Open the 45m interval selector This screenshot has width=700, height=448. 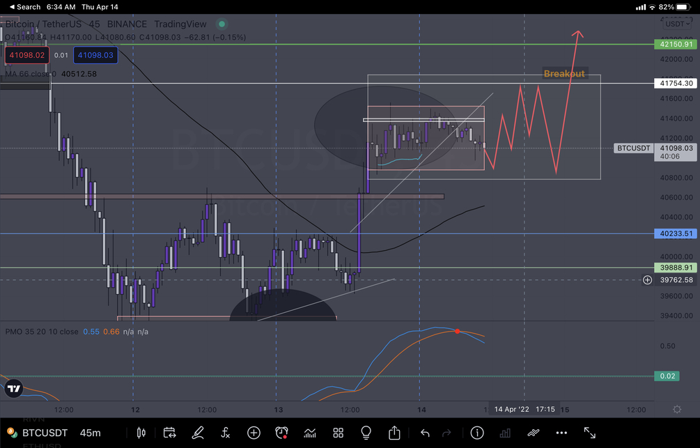pyautogui.click(x=90, y=433)
